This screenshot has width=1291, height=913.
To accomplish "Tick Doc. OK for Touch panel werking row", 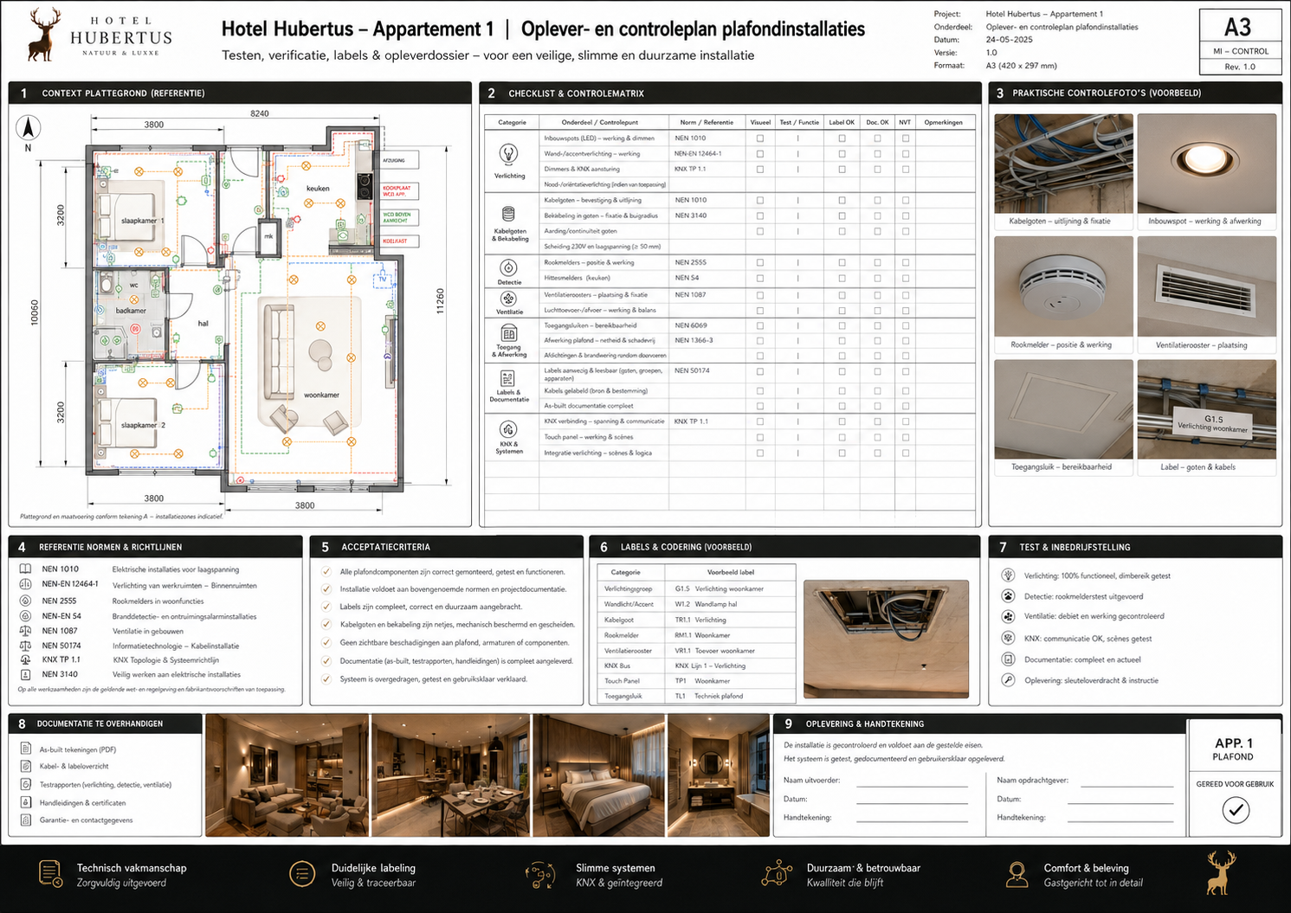I will (877, 437).
